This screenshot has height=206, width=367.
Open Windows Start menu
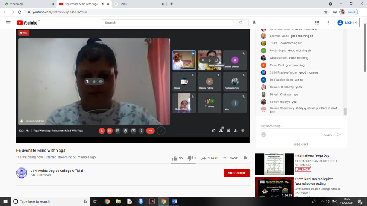pyautogui.click(x=5, y=201)
